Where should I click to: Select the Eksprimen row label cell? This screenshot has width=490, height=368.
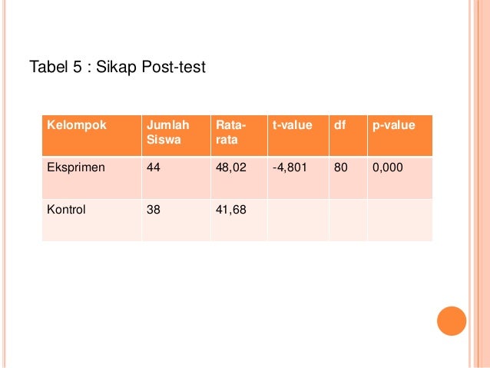tap(92, 178)
